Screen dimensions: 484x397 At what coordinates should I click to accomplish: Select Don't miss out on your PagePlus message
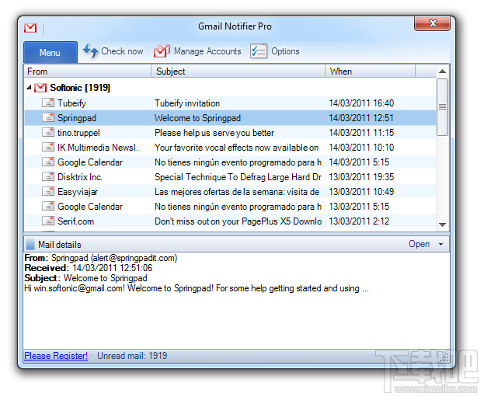click(238, 221)
